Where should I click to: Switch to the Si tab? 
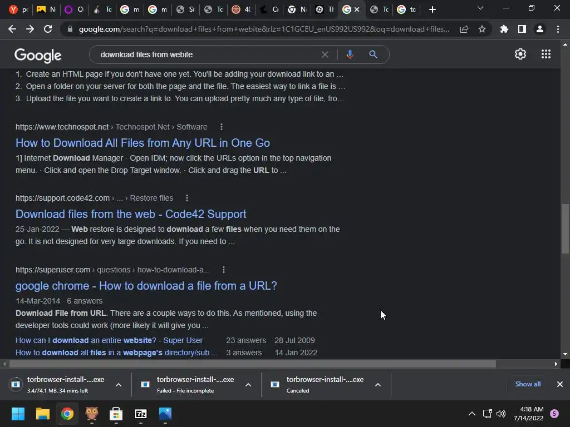pos(185,9)
